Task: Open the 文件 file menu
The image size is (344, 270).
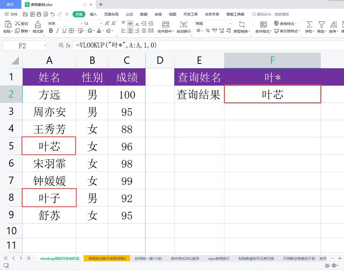Action: click(x=11, y=14)
